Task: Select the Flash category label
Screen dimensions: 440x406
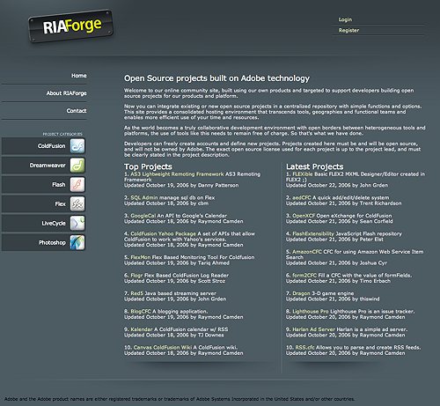Action: tap(59, 185)
